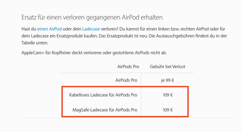Click "Hast du" at the paragraph start
This screenshot has height=132, width=242.
29,28
